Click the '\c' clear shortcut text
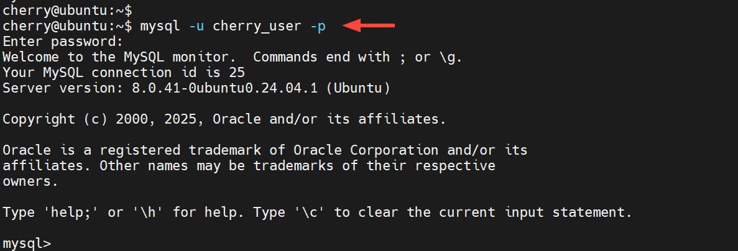The width and height of the screenshot is (738, 251). (318, 212)
